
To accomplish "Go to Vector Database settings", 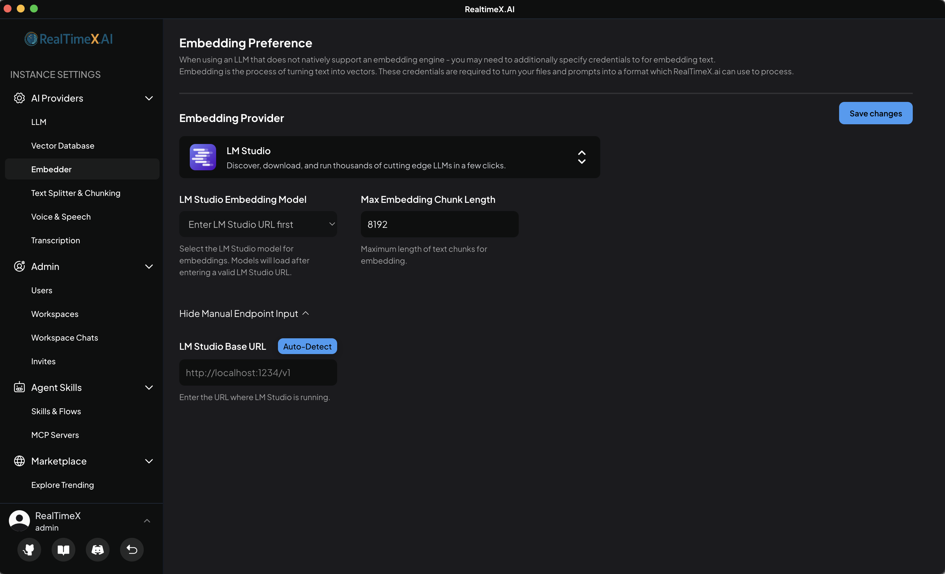I will tap(62, 146).
